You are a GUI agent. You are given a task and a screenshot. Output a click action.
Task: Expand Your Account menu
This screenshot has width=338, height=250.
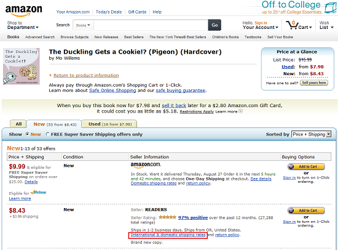261,28
